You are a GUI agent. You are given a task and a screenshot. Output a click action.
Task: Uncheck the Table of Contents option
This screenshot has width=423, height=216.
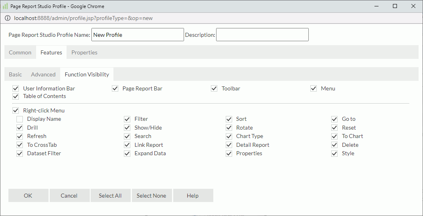(16, 96)
